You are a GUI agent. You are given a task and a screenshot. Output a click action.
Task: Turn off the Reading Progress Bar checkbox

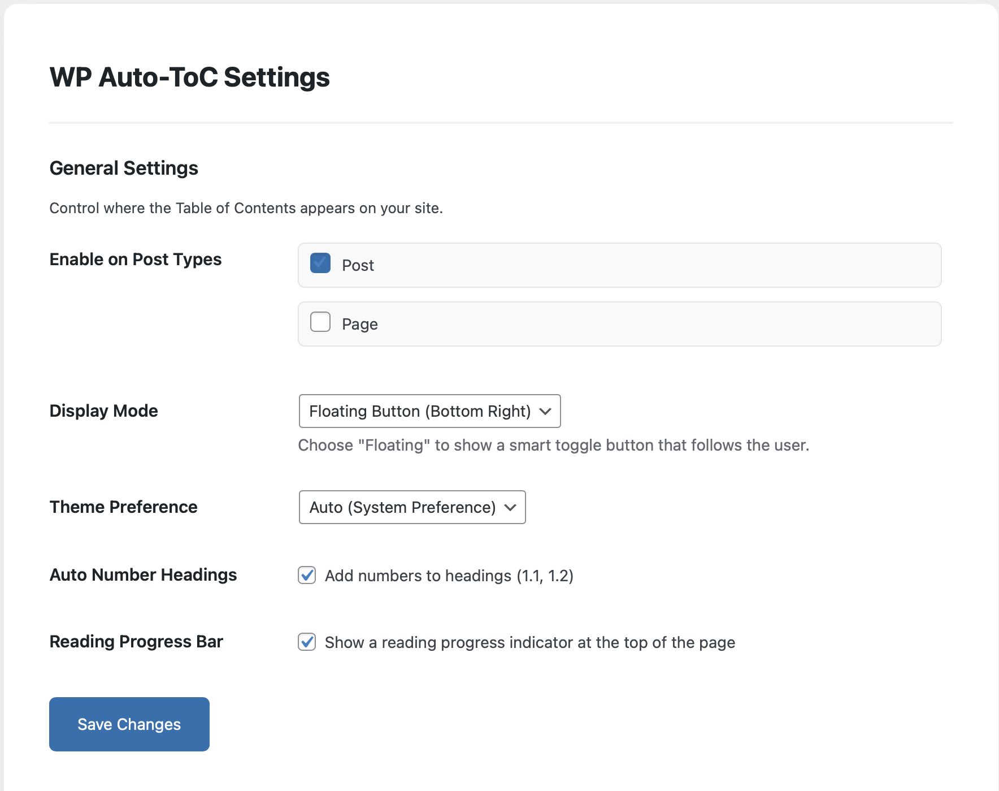pos(307,642)
